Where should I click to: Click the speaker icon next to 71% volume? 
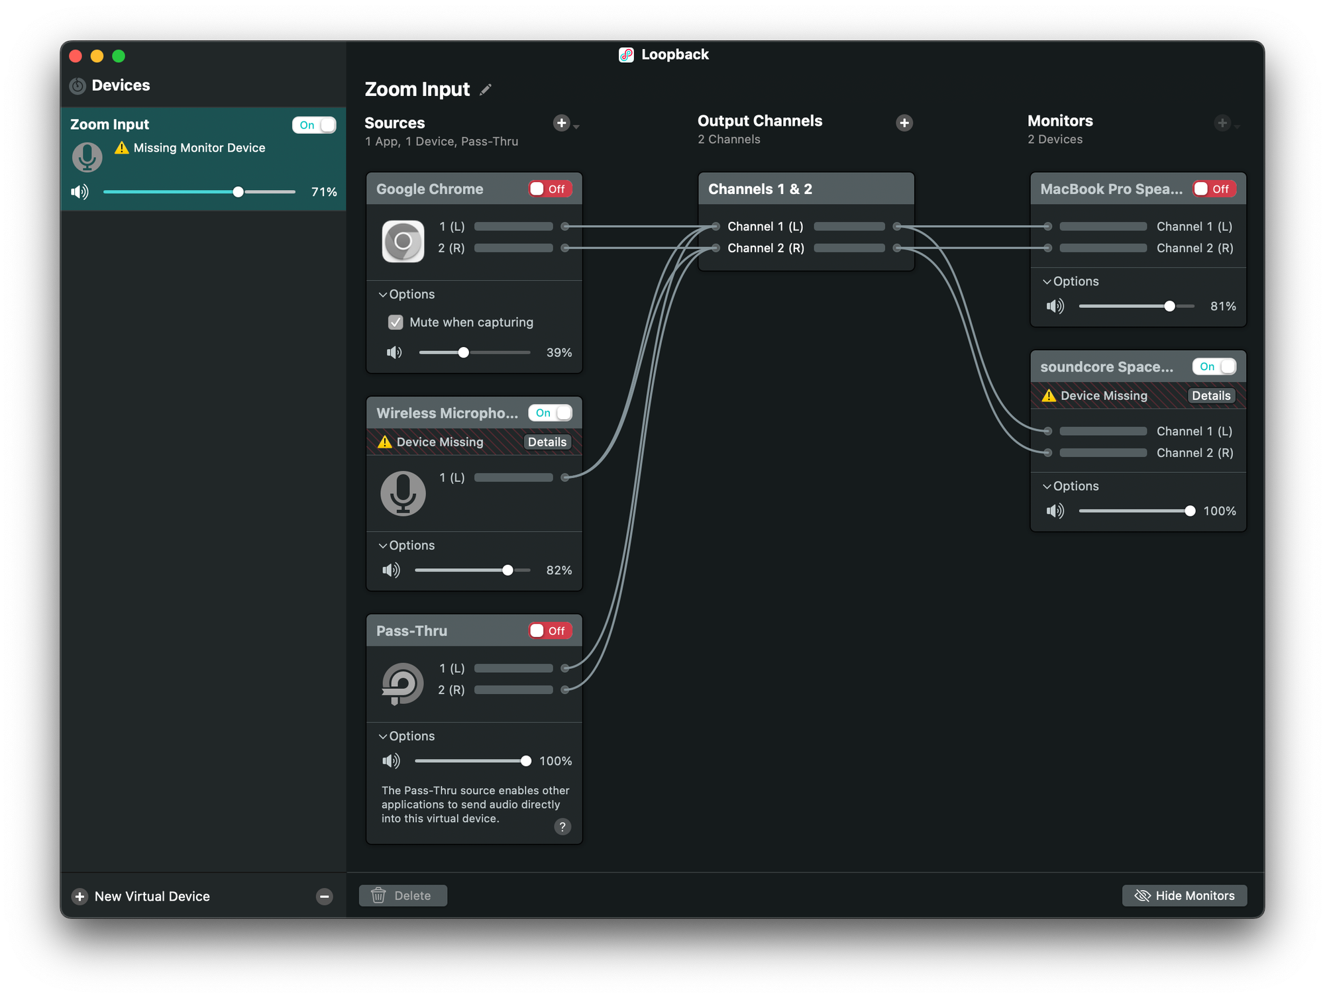(79, 192)
